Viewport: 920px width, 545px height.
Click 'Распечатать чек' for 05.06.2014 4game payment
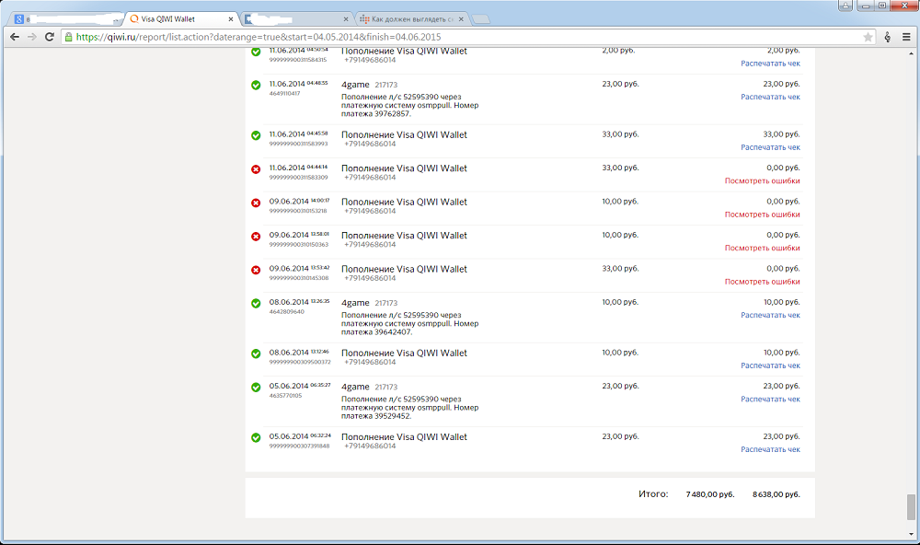click(770, 400)
